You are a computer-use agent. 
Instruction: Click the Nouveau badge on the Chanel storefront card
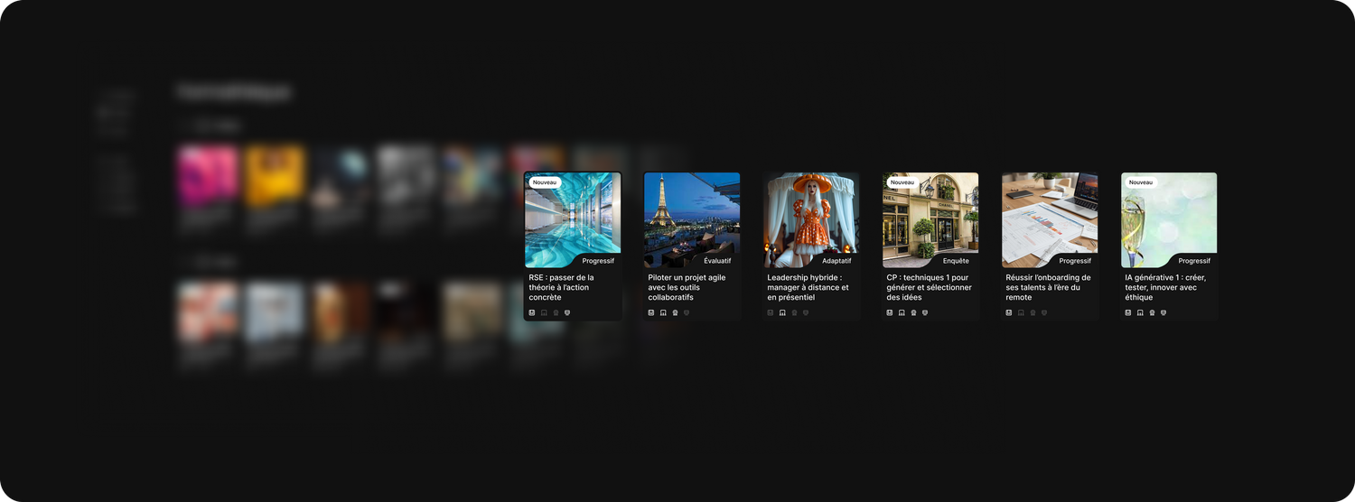902,182
